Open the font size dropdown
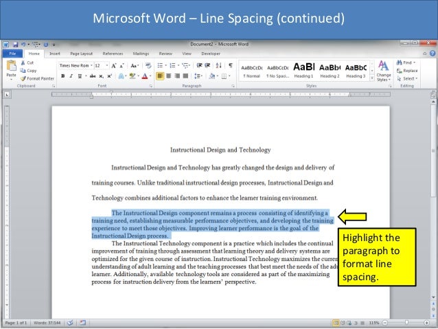The width and height of the screenshot is (438, 329). click(x=106, y=66)
